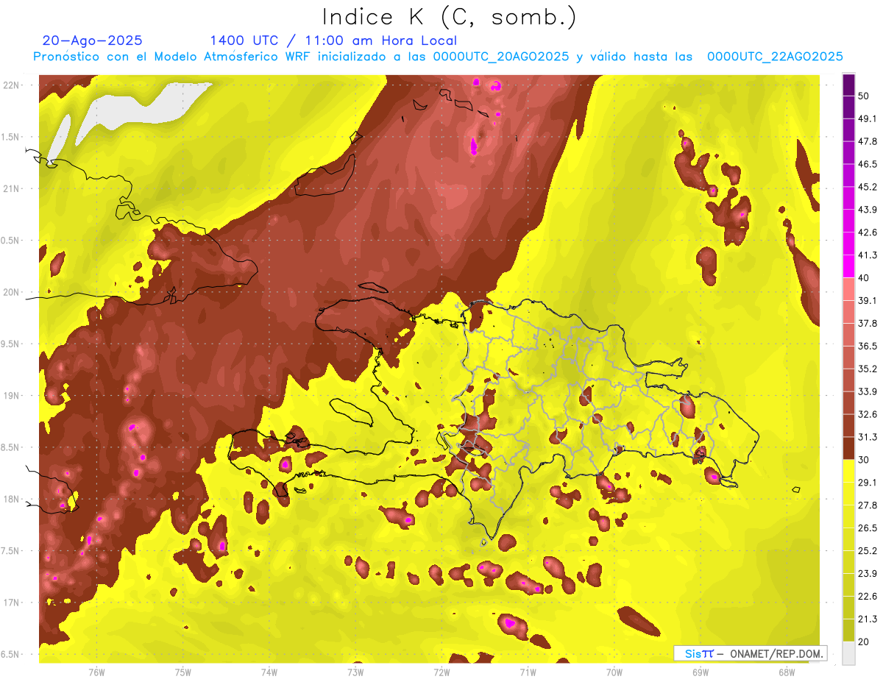
Task: Click the '19N' latitude label
Action: click(13, 396)
